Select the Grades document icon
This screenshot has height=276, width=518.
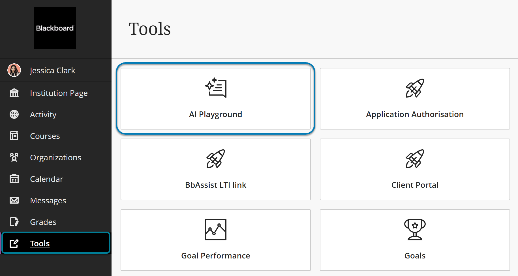pyautogui.click(x=14, y=222)
